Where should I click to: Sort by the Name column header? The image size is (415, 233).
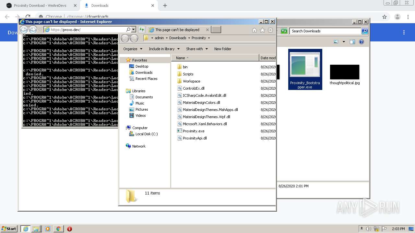[215, 58]
